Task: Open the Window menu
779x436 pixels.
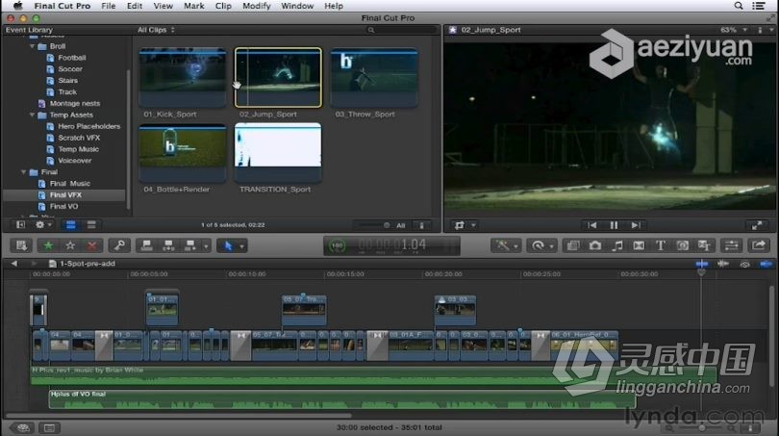Action: coord(297,6)
